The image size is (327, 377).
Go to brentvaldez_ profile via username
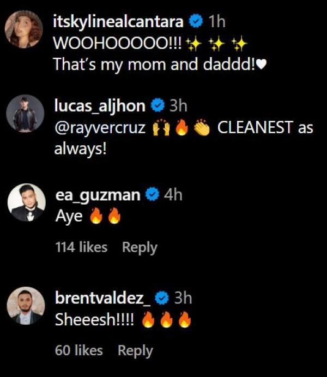102,298
